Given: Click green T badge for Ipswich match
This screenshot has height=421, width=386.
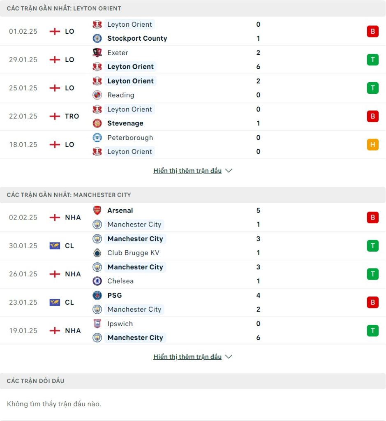Looking at the screenshot, I should coord(372,331).
